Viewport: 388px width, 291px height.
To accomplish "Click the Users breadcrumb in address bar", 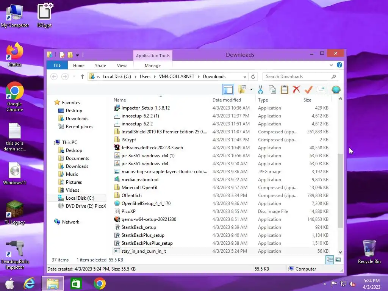I will pyautogui.click(x=145, y=77).
